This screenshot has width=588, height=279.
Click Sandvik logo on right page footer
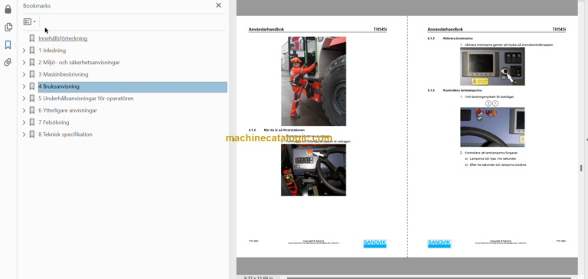tap(439, 243)
